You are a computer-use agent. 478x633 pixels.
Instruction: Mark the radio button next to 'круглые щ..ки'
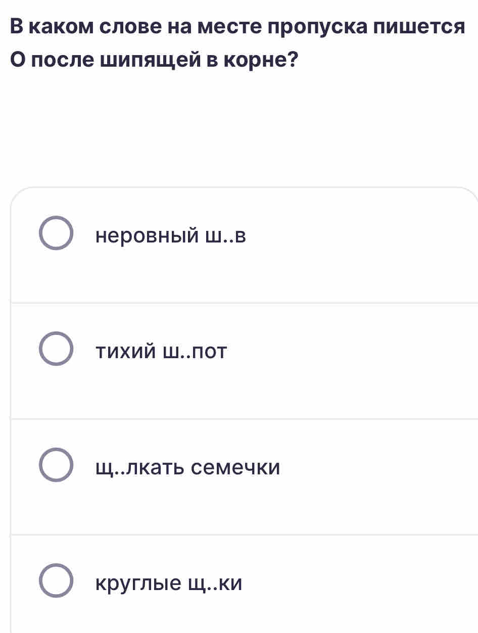56,580
